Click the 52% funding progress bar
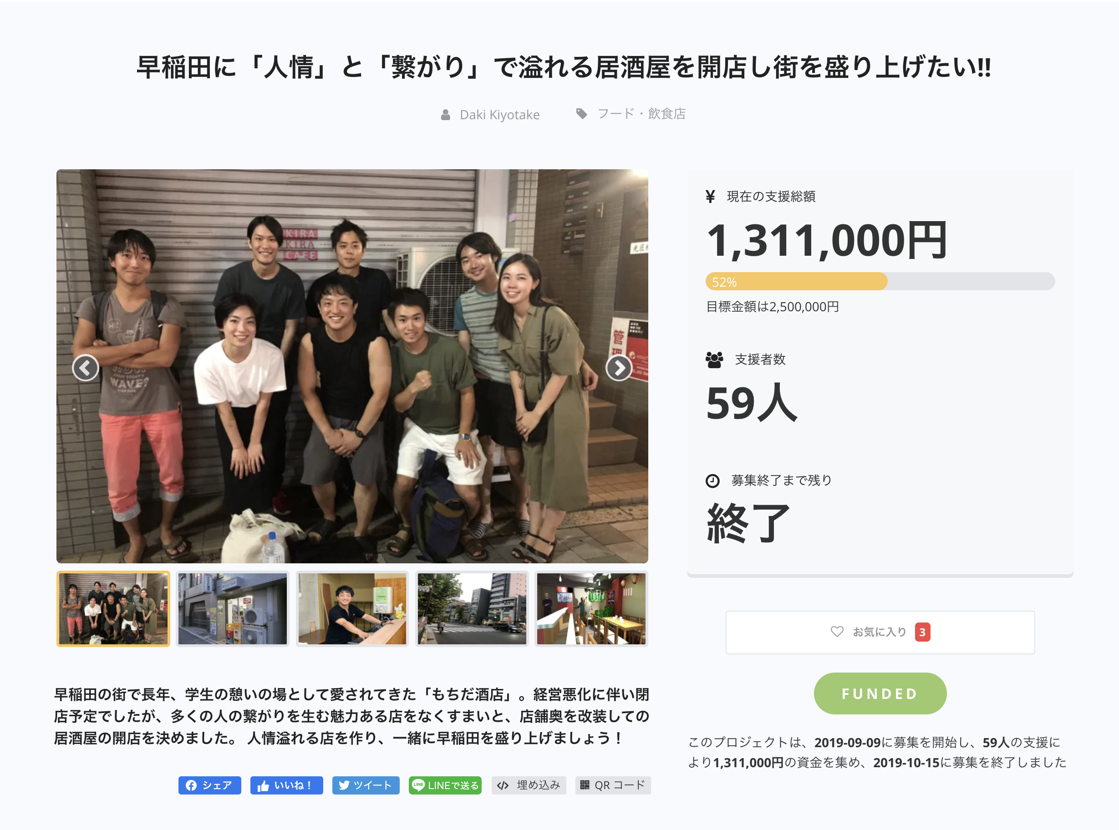The height and width of the screenshot is (830, 1119). (880, 281)
